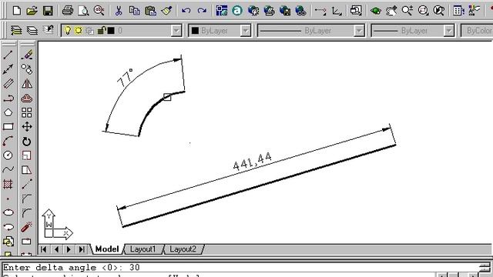Select the Hatch tool
The image size is (493, 277).
[x=8, y=185]
